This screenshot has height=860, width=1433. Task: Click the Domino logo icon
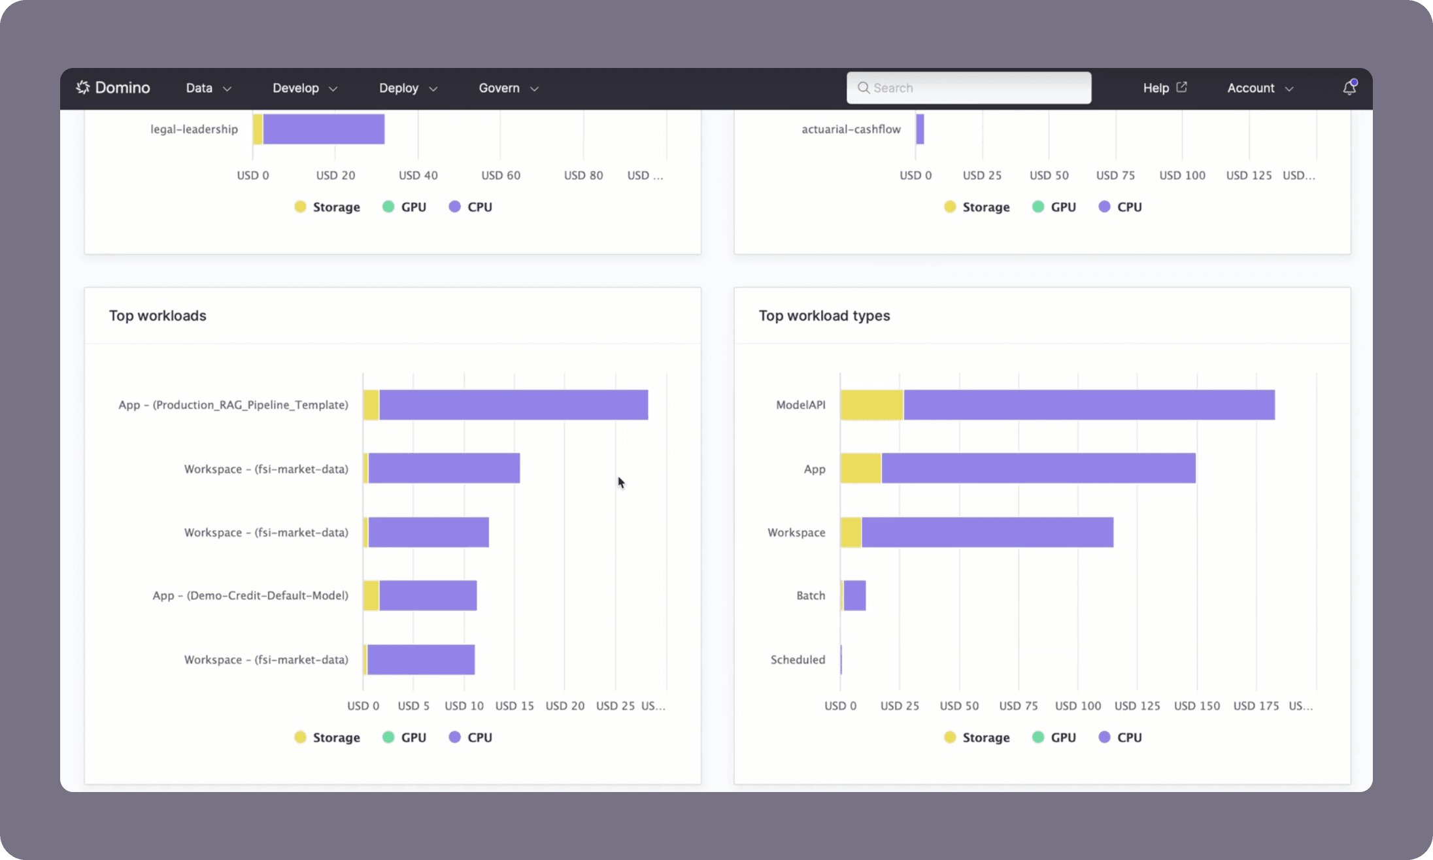pyautogui.click(x=84, y=87)
